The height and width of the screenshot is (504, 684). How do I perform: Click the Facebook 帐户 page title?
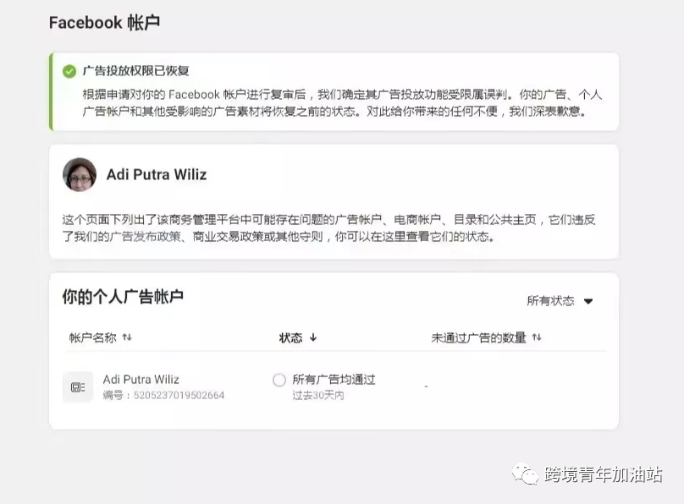coord(104,23)
